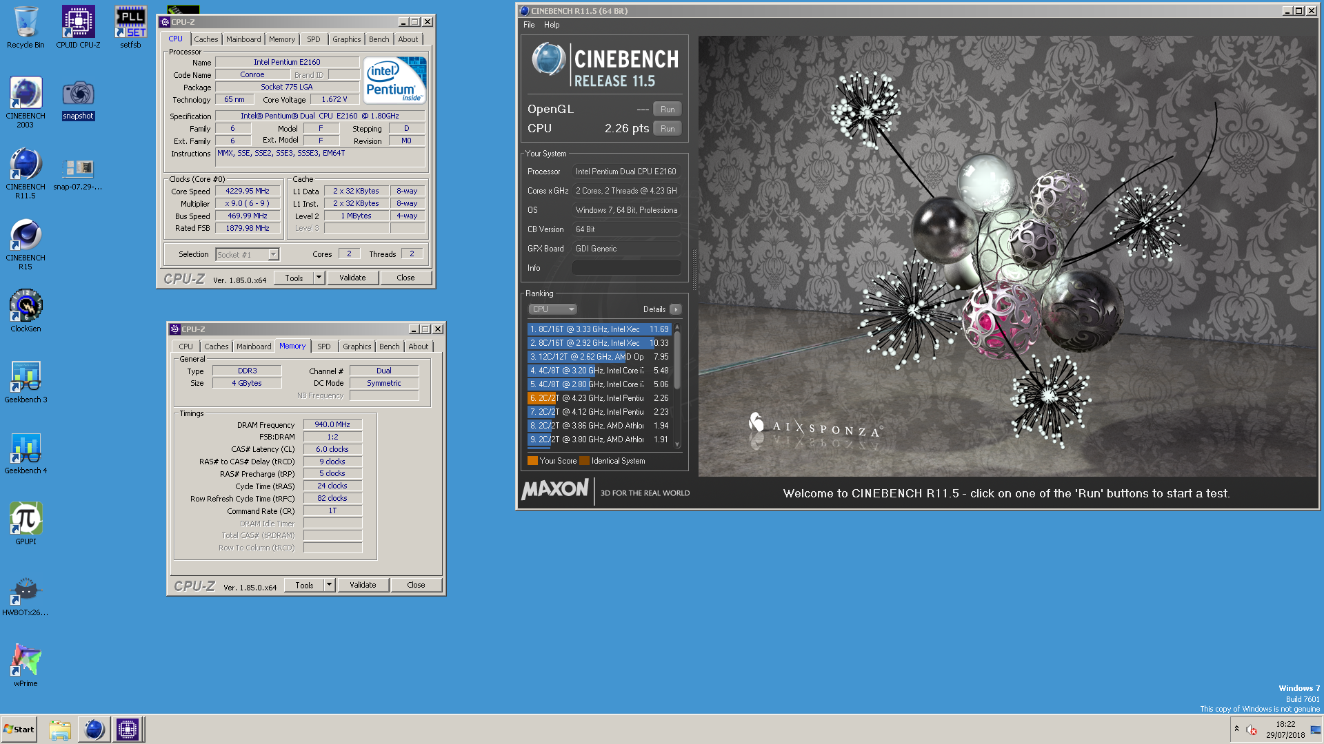Screen dimensions: 1324x744
Task: Launch the wPrime desktop shortcut
Action: point(26,665)
